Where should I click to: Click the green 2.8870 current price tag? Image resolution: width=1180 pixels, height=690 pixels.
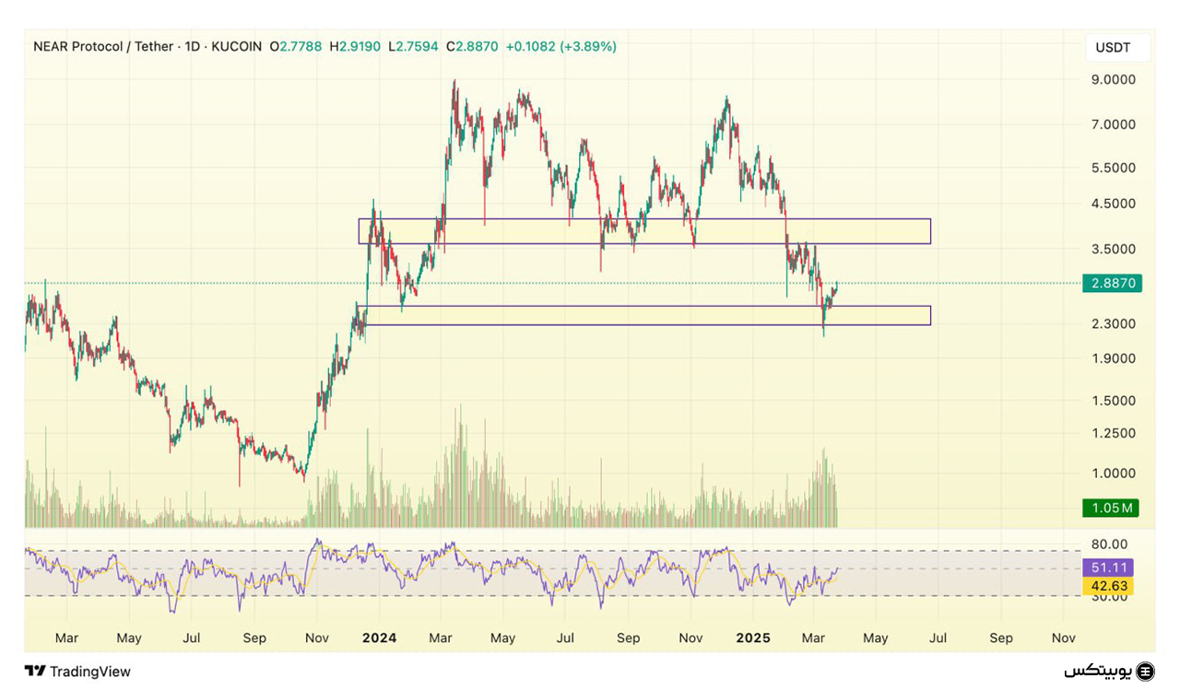1113,284
